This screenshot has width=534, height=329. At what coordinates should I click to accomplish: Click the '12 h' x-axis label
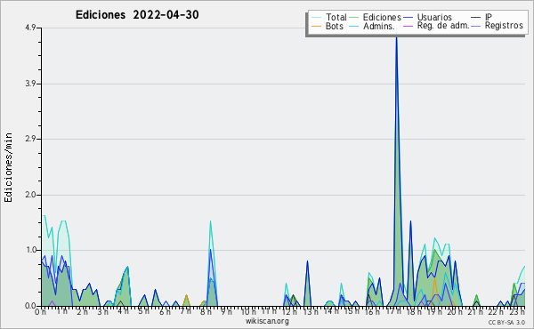289,311
